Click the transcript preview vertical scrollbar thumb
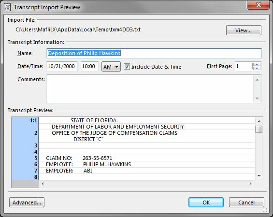 [259, 129]
